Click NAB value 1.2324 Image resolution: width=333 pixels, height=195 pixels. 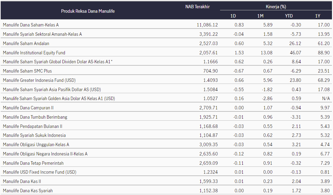point(210,172)
